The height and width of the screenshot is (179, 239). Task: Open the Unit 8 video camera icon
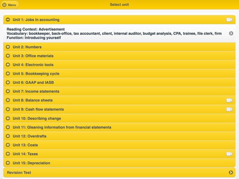click(229, 100)
